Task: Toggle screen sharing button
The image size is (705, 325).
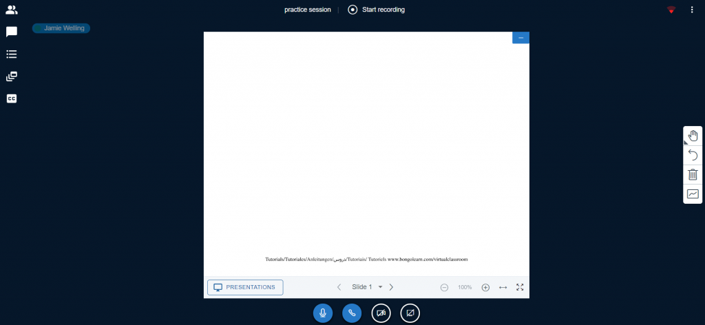Action: coord(410,313)
